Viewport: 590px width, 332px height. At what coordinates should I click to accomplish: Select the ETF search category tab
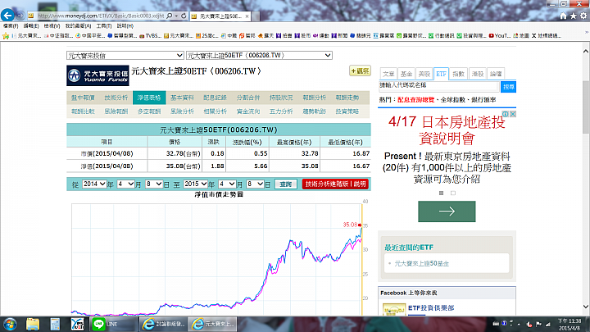coord(441,74)
